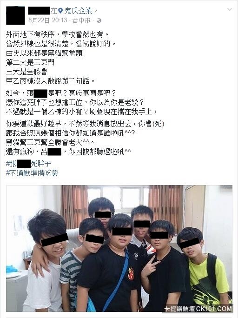
Task: Open the attached group photo
Action: (119, 248)
